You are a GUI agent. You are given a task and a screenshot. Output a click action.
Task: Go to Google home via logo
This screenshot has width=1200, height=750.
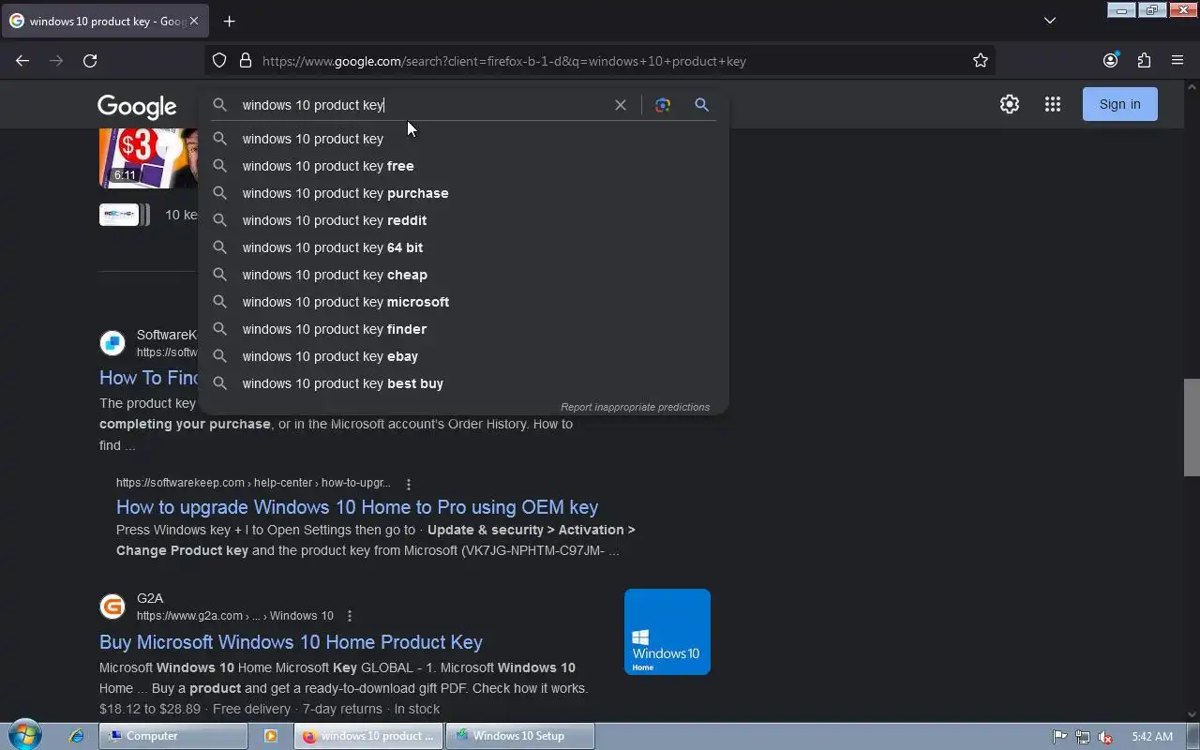[137, 106]
